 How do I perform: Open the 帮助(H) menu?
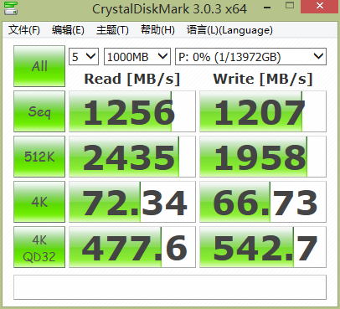coord(157,30)
